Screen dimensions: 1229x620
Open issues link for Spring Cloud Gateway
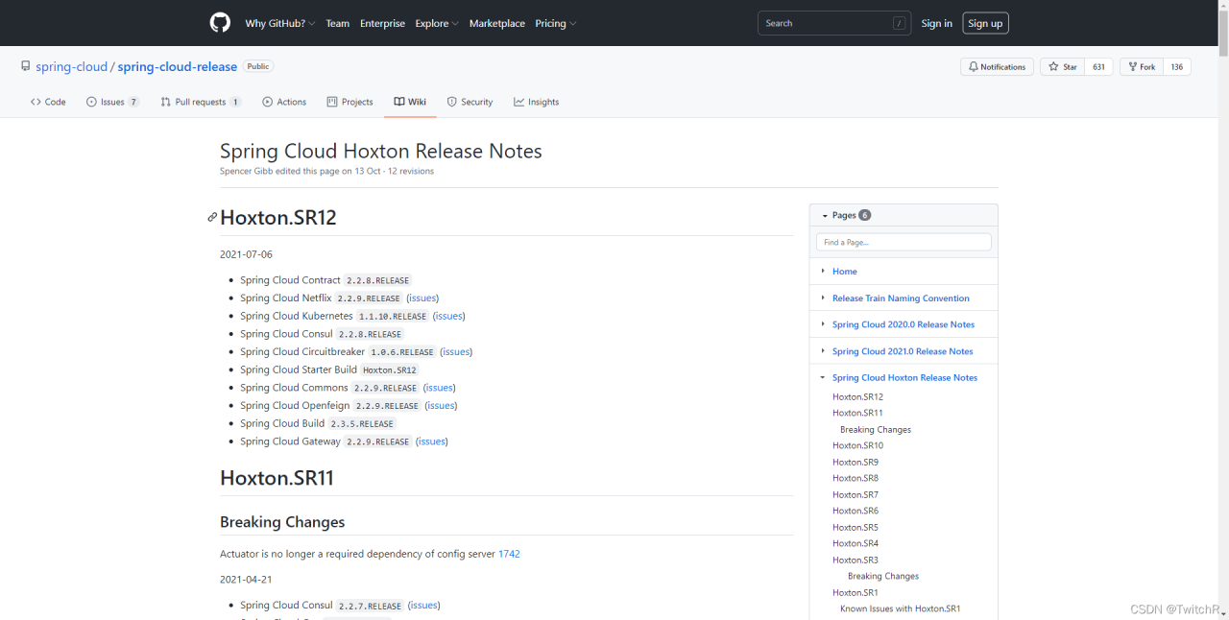coord(432,441)
